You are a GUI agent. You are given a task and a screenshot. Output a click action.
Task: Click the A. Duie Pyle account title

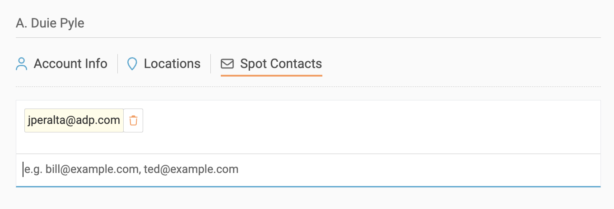50,23
